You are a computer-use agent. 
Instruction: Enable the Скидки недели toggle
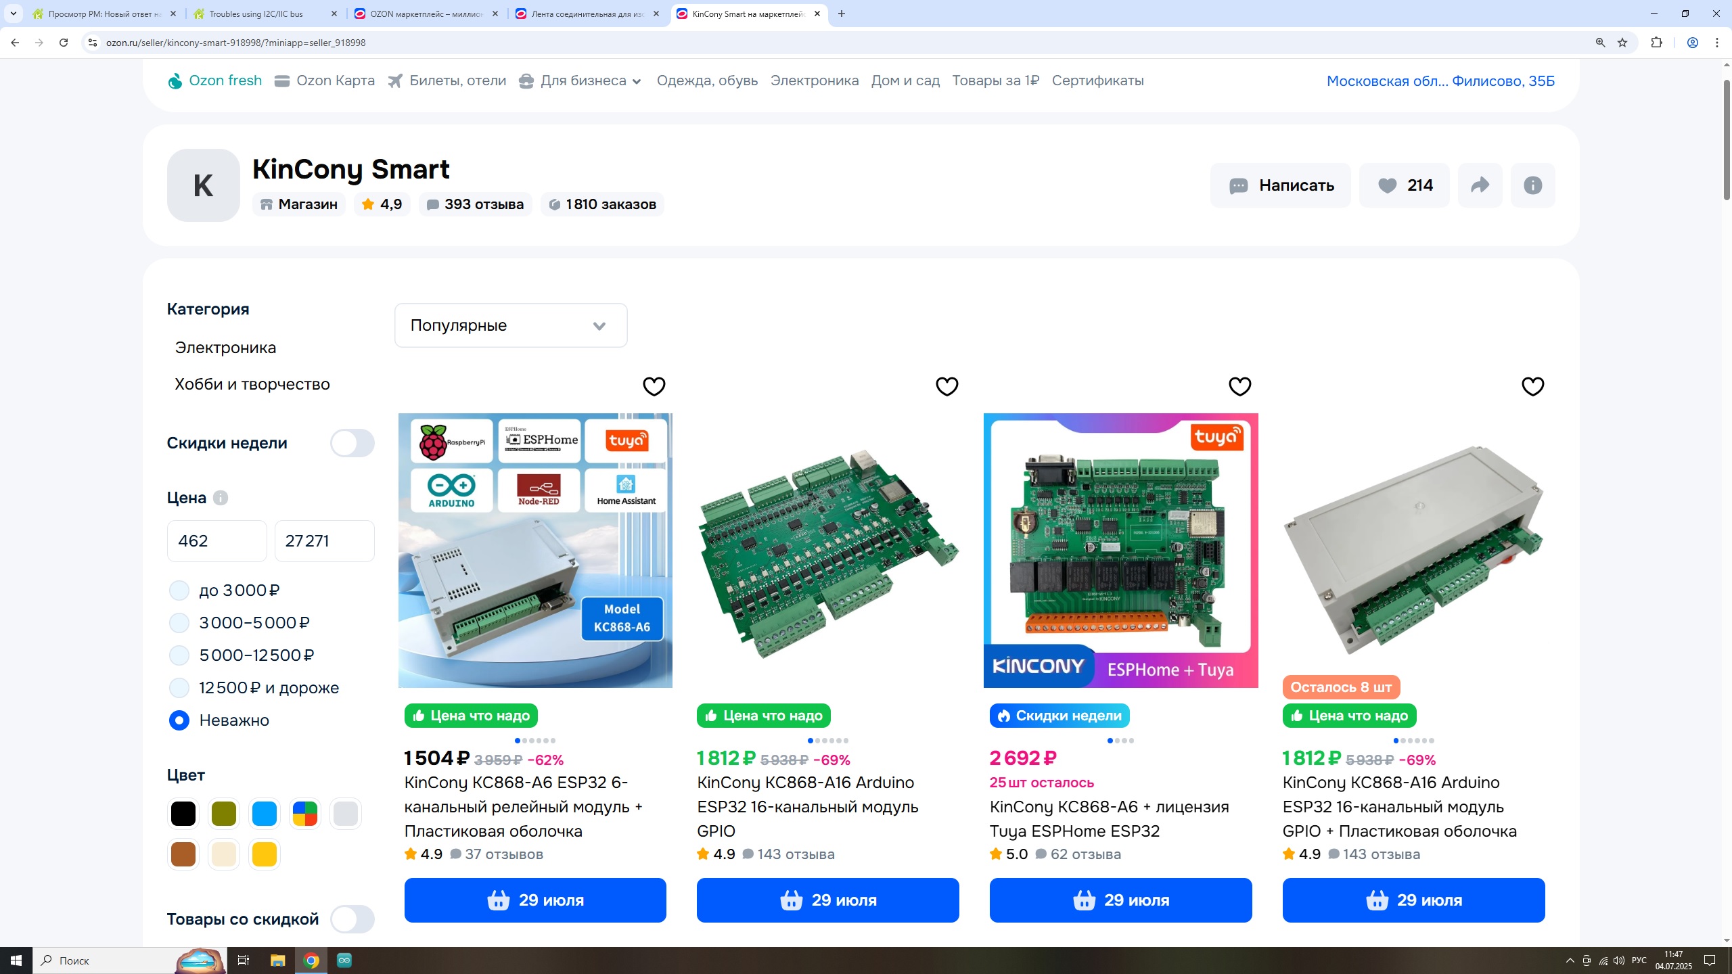(352, 443)
